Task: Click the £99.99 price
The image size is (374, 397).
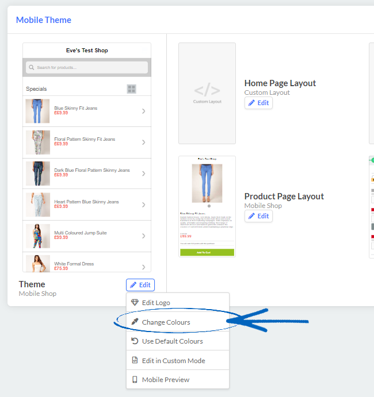Action: [61, 237]
